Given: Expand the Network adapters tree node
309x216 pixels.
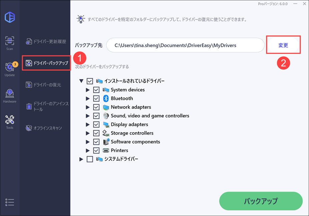Looking at the screenshot, I should (x=88, y=107).
